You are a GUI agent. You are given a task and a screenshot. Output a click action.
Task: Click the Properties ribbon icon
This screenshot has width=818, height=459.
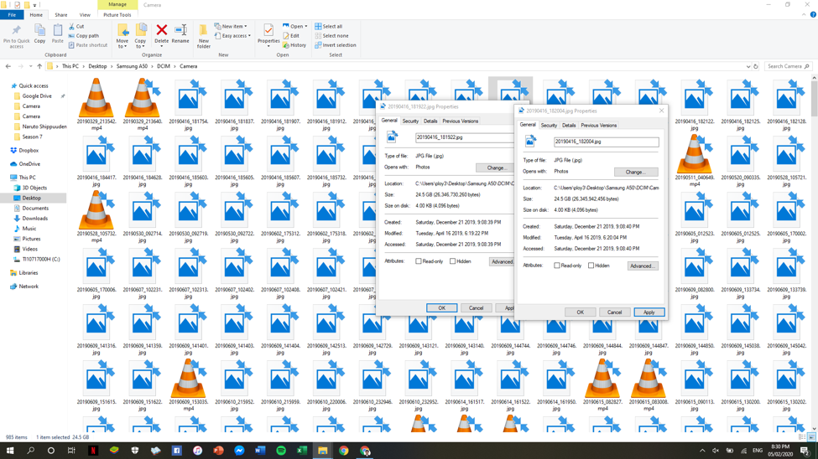pos(268,35)
